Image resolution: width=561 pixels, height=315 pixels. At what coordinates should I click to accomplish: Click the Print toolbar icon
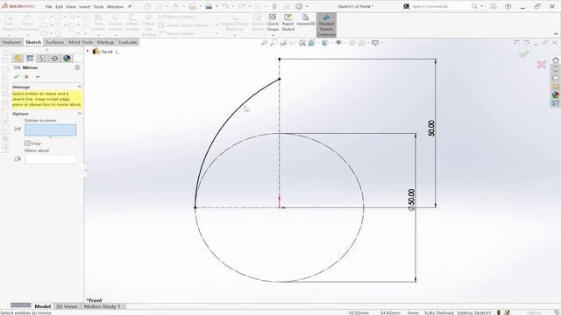[x=209, y=6]
